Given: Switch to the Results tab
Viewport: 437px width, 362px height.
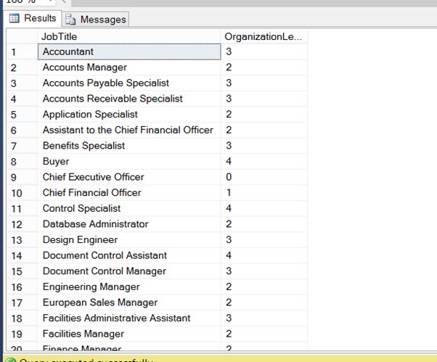Looking at the screenshot, I should pos(33,19).
